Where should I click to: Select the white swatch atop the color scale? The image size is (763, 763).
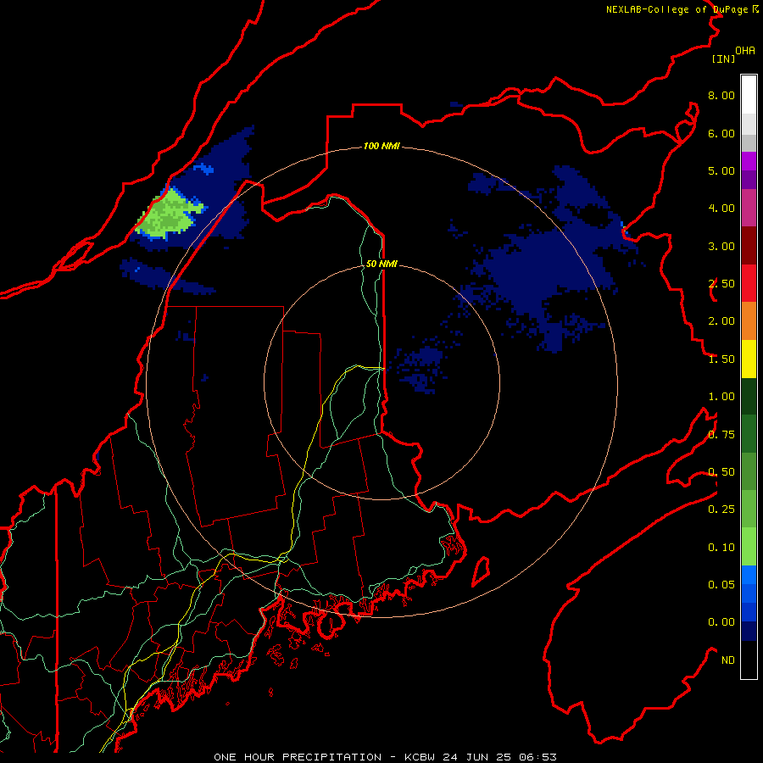[x=749, y=95]
